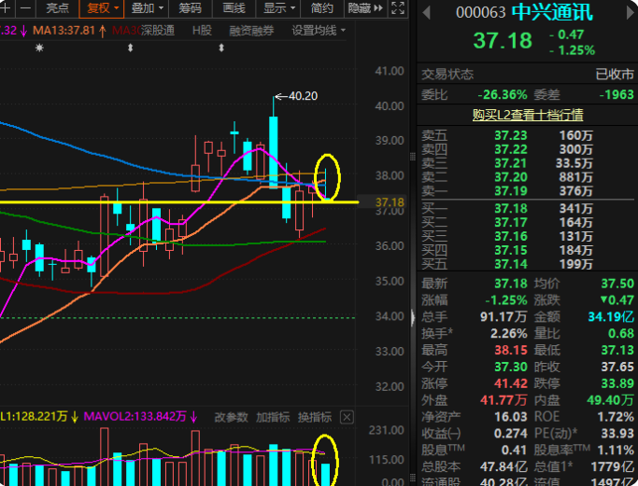This screenshot has width=638, height=486.
Task: Click 隐藏 to hide panel
Action: pos(365,8)
